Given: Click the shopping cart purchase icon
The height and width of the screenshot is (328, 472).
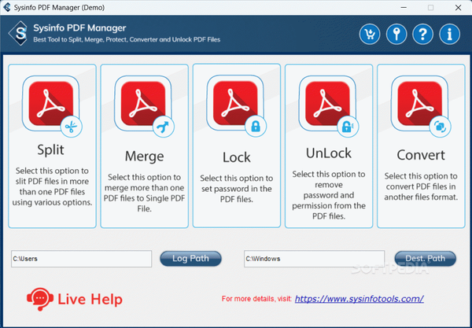Looking at the screenshot, I should [370, 35].
